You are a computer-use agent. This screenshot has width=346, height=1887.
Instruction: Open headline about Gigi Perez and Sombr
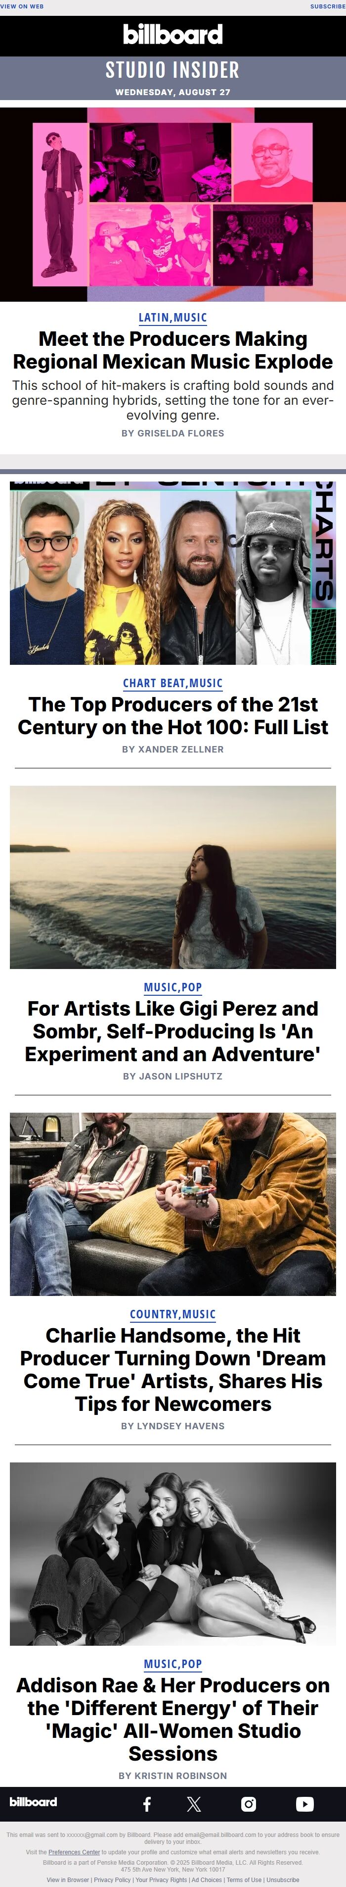pos(173,1030)
